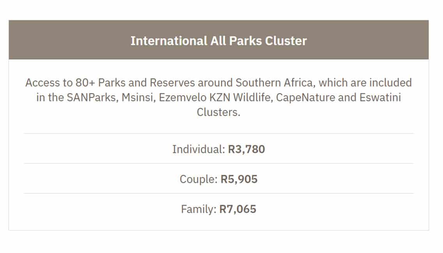Click the Individual label

(198, 149)
